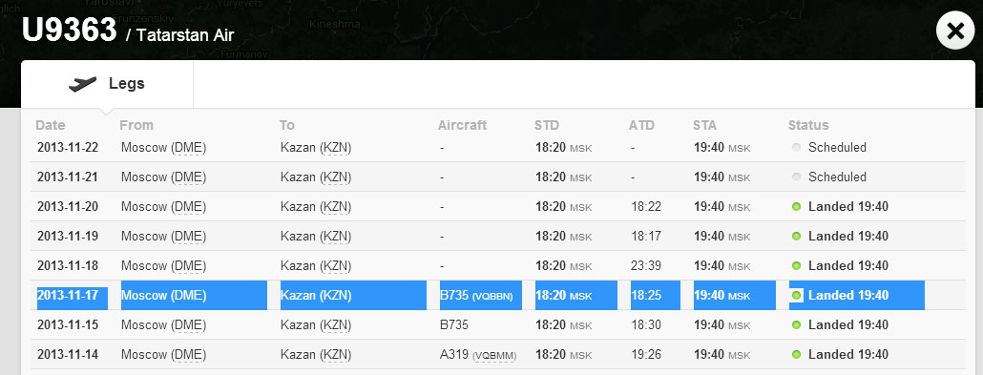The height and width of the screenshot is (375, 983).
Task: Select Landed 19:40 status for 2013-11-19
Action: [x=848, y=237]
